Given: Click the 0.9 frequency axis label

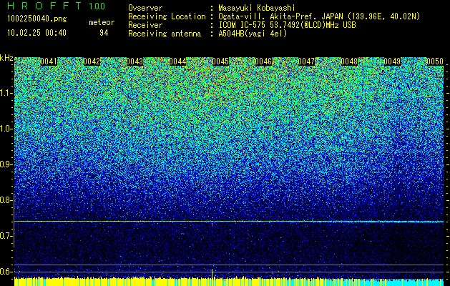Looking at the screenshot, I should click(6, 164).
